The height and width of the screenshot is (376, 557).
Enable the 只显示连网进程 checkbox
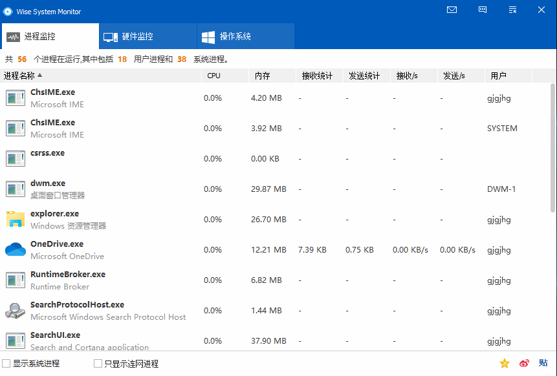coord(97,363)
